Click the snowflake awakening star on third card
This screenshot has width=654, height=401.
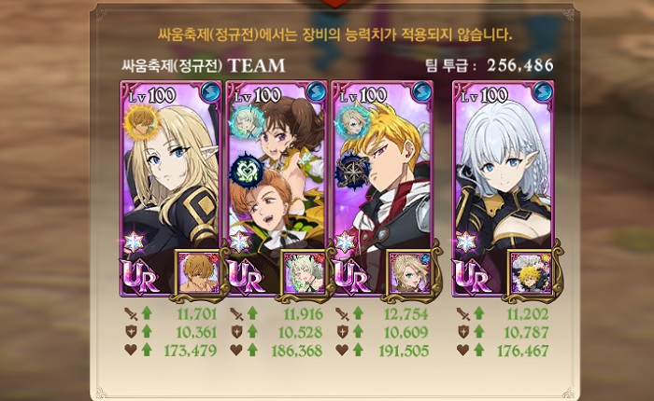point(346,242)
